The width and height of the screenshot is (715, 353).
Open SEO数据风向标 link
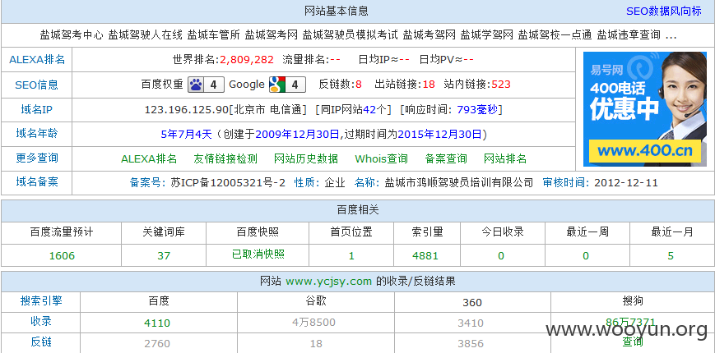tap(663, 11)
